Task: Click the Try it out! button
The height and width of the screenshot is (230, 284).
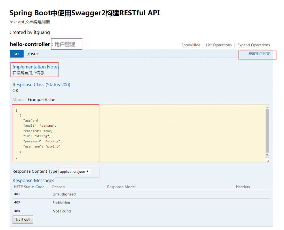Action: pyautogui.click(x=22, y=219)
